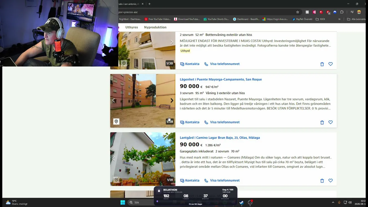Click Kontakta on the Mijas Costa listing
This screenshot has width=368, height=207.
click(x=190, y=64)
